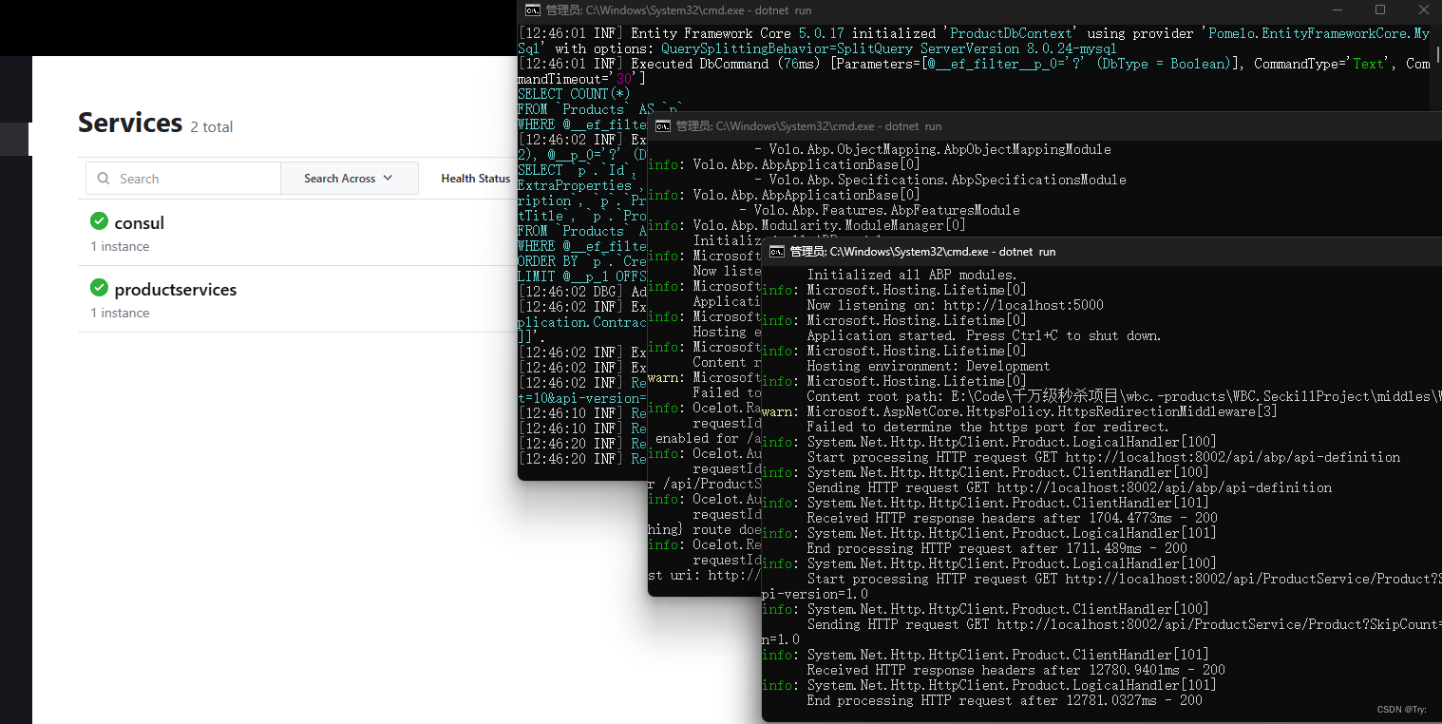
Task: Click 'Hosting environment: Development' line
Action: (928, 366)
